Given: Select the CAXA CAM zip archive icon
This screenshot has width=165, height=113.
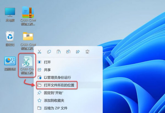Looking at the screenshot, I should (28, 16).
